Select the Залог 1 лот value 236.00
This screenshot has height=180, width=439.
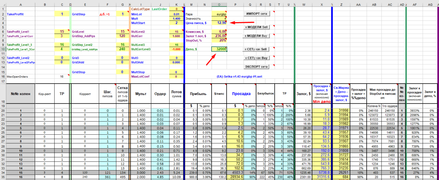point(219,36)
